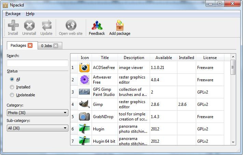The image size is (243, 155).
Task: Sort by the Title column header
Action: [x=105, y=58]
